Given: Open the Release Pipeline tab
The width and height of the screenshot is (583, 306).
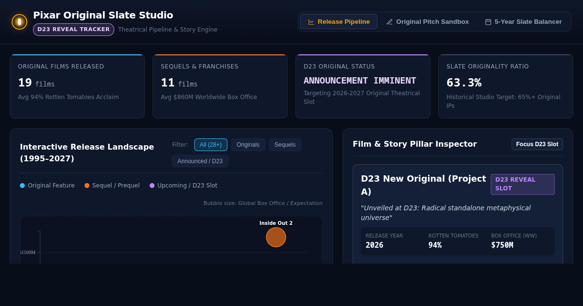Looking at the screenshot, I should (x=339, y=22).
